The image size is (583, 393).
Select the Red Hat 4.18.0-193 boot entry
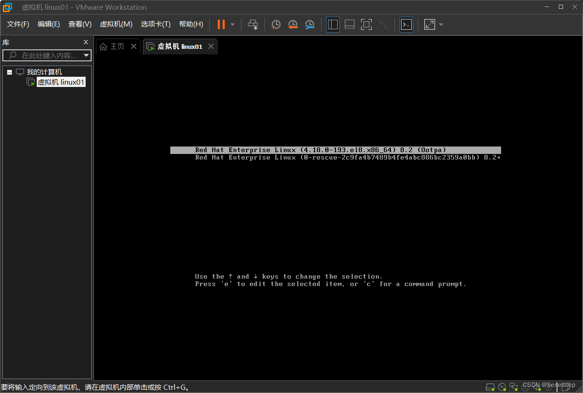point(335,150)
